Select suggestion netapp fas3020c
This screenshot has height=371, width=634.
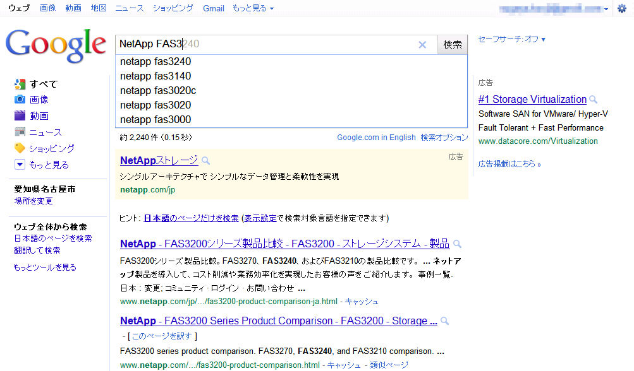point(291,90)
